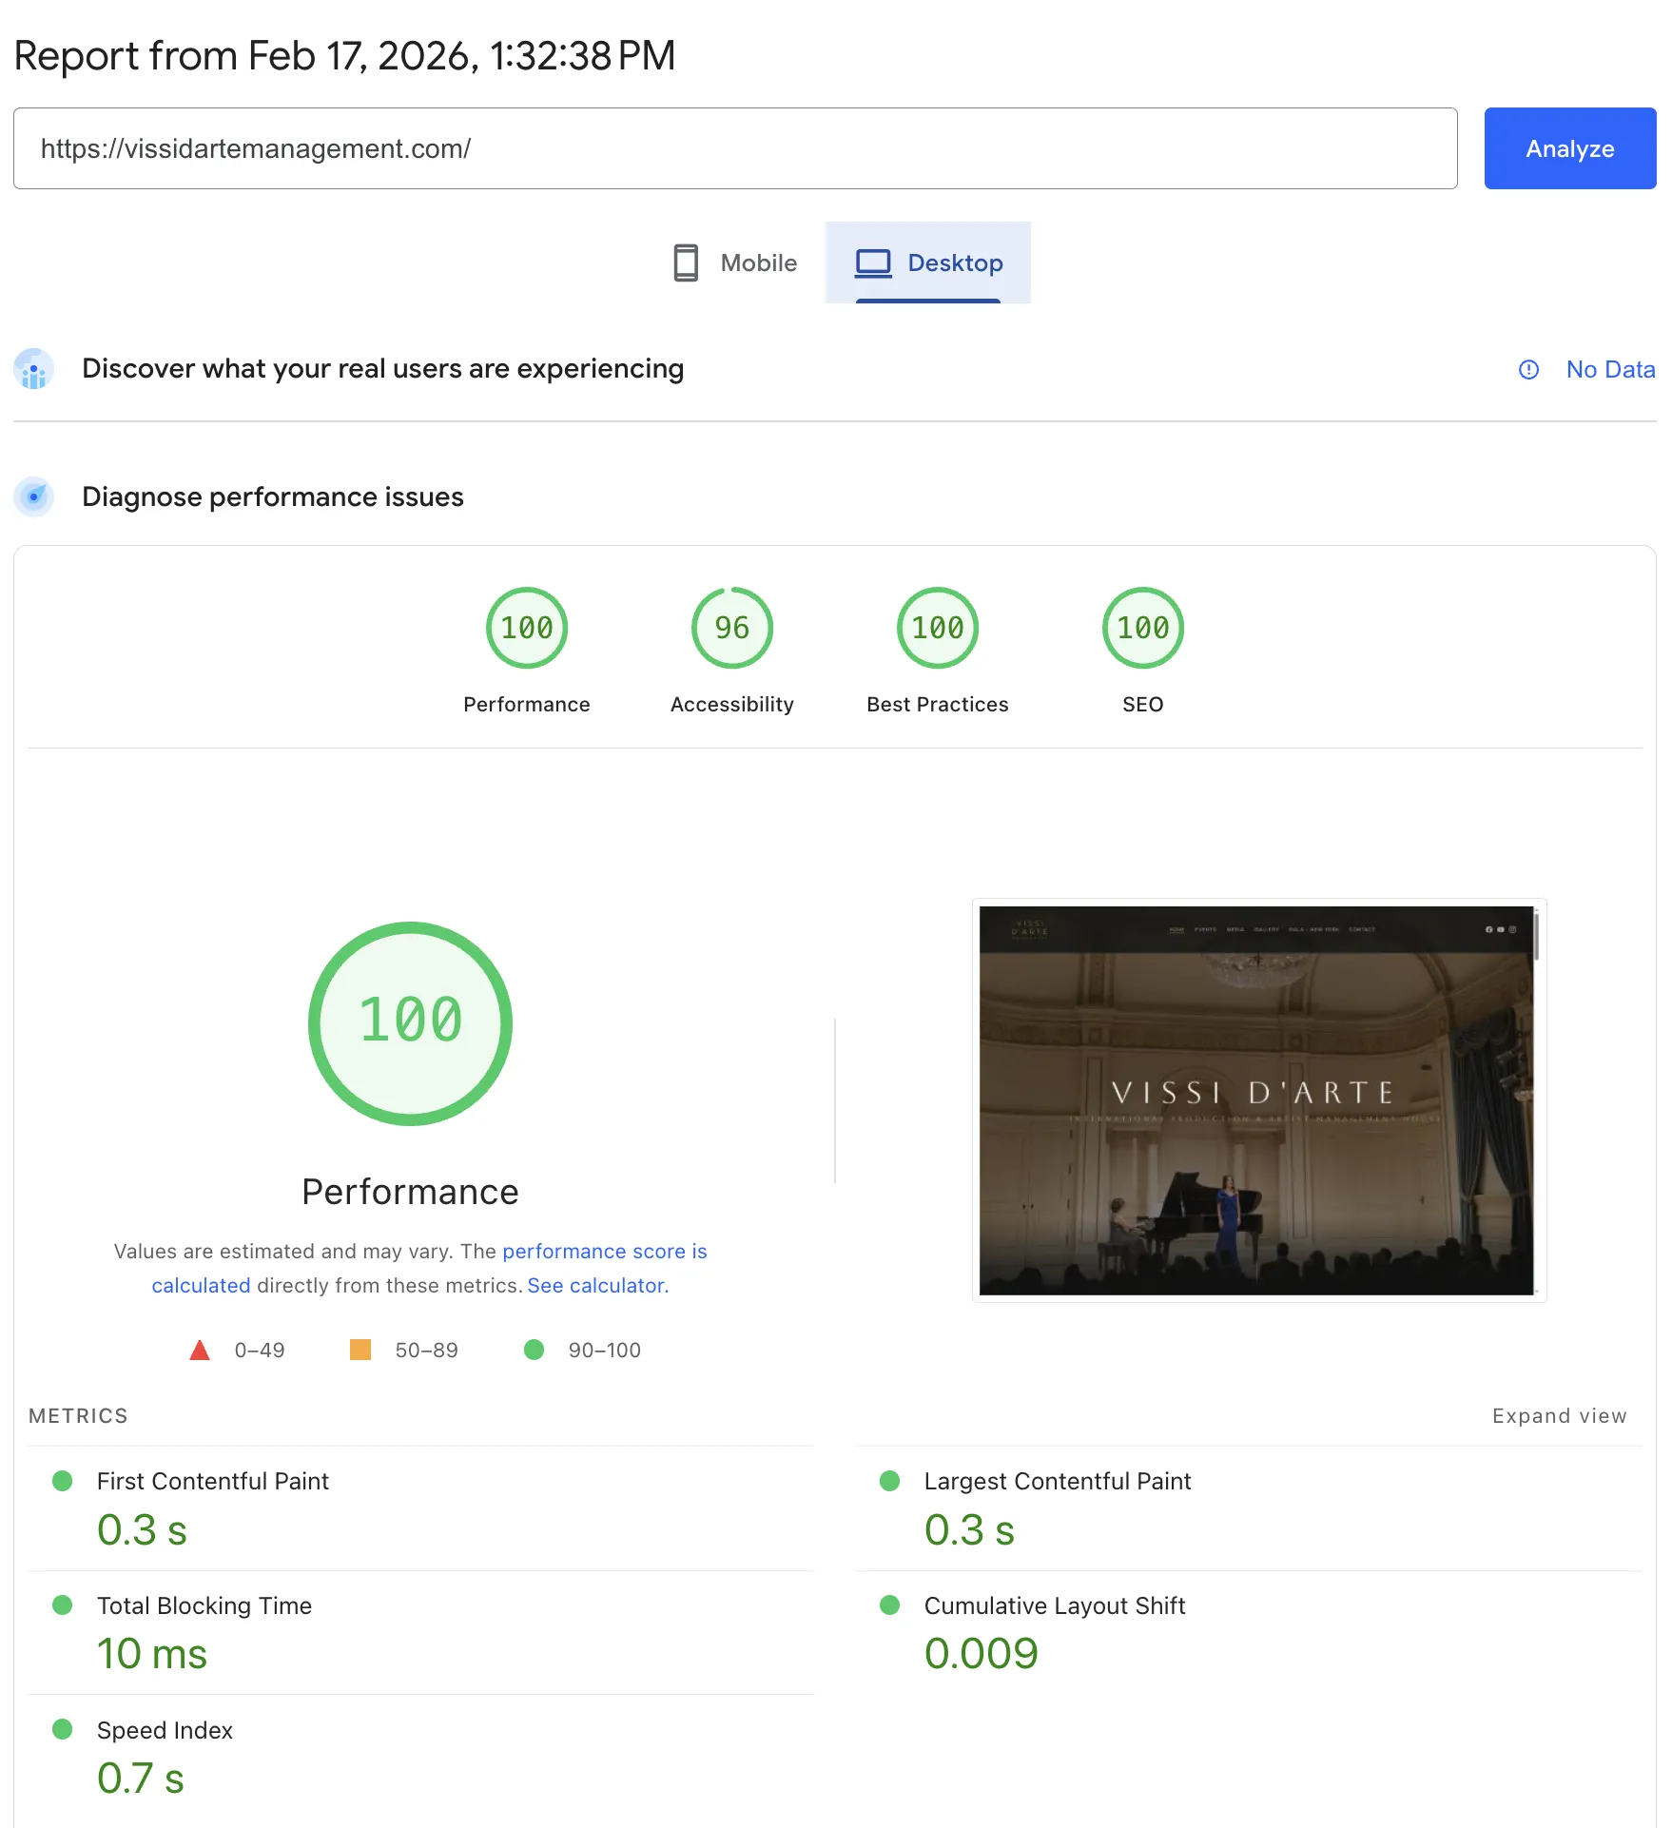Viewport: 1672px width, 1828px height.
Task: Click the real user experience icon
Action: 34,369
